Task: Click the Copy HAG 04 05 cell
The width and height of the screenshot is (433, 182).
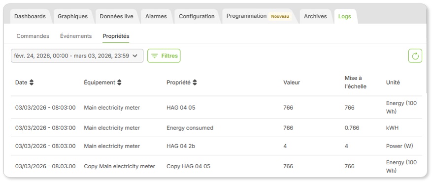Action: pyautogui.click(x=188, y=166)
